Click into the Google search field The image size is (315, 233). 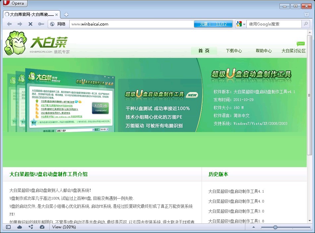tap(274, 24)
